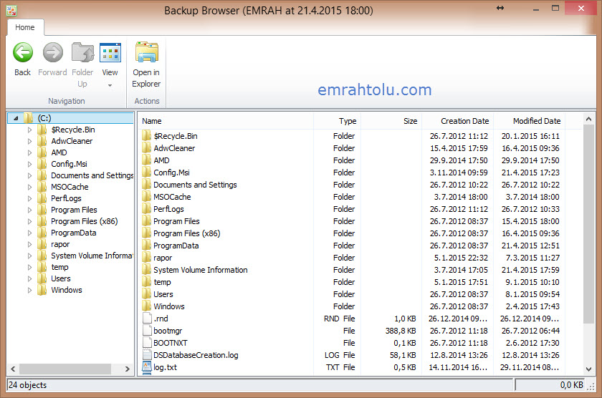Click the 388,8 KB size of bootmgr
Viewport: 602px width, 398px height.
coord(401,331)
